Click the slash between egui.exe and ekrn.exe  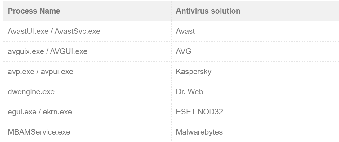[40, 112]
